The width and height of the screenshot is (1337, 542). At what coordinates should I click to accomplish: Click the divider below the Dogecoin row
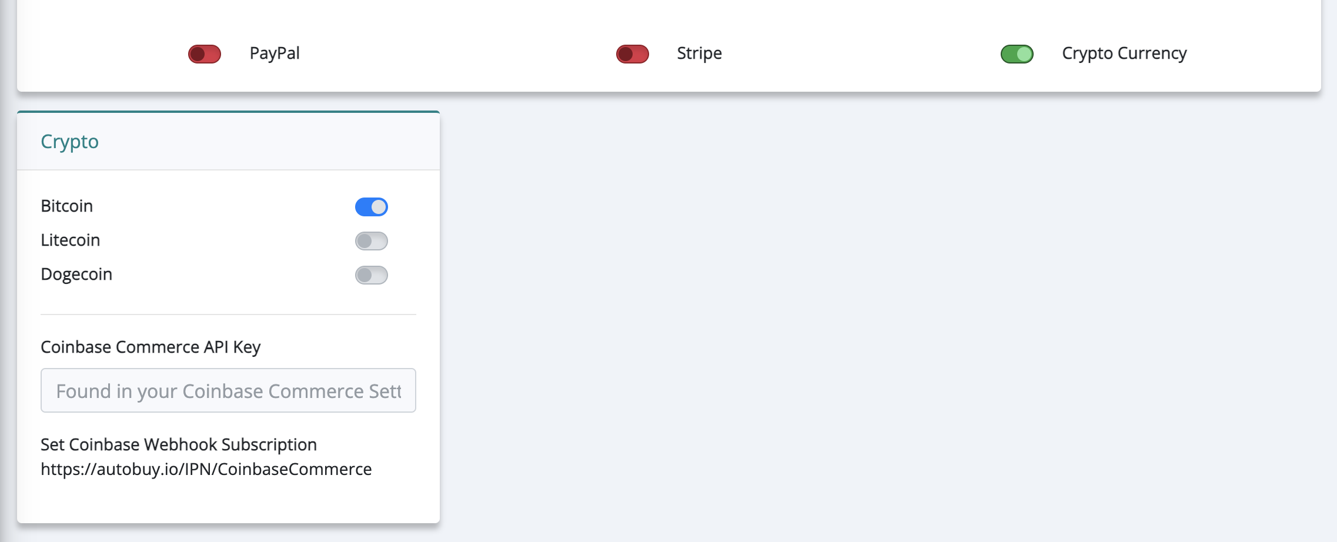228,315
